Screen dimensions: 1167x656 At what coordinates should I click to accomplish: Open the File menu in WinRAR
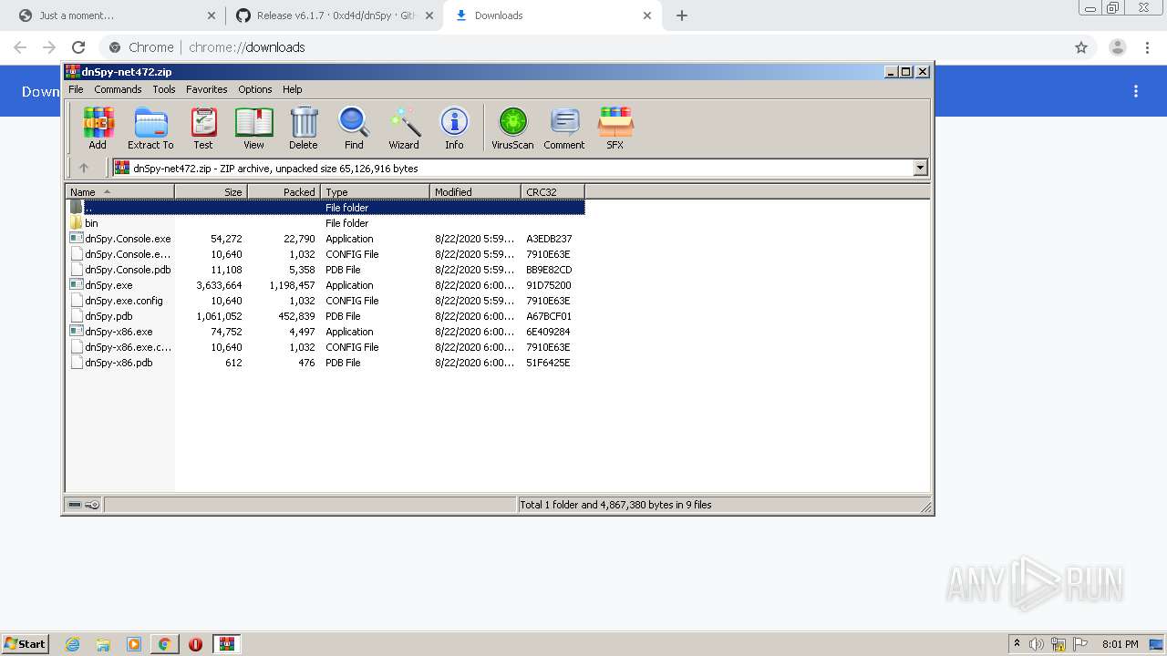click(x=76, y=89)
